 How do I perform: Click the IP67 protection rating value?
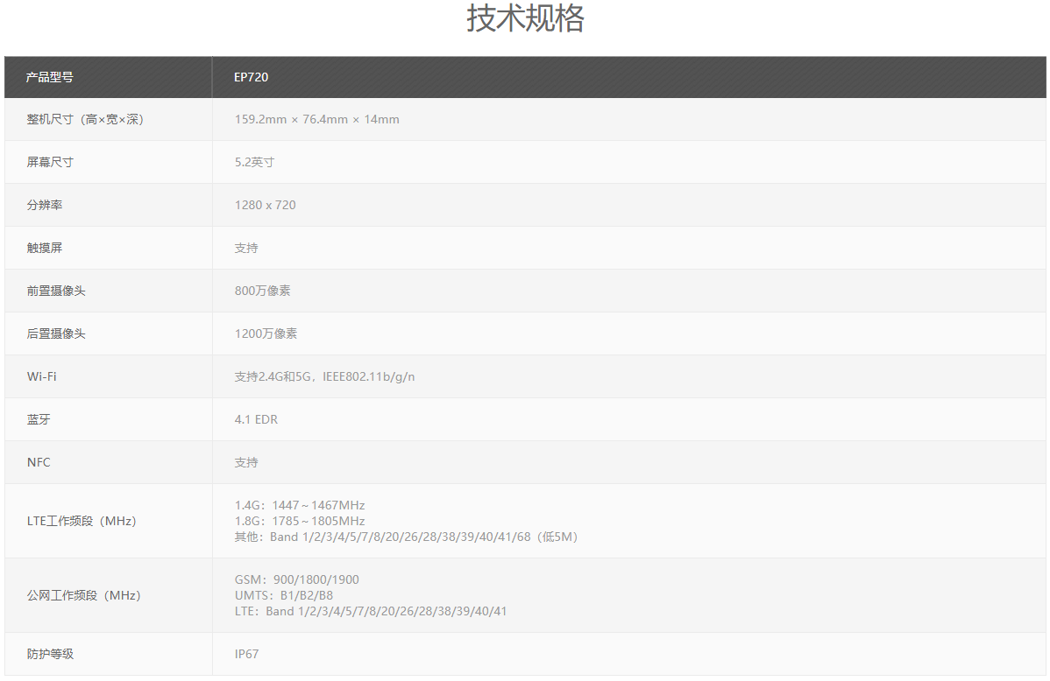tap(246, 654)
